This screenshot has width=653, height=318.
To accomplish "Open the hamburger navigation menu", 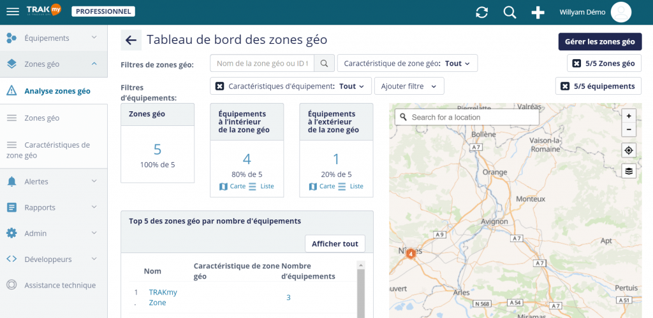I will click(x=13, y=11).
